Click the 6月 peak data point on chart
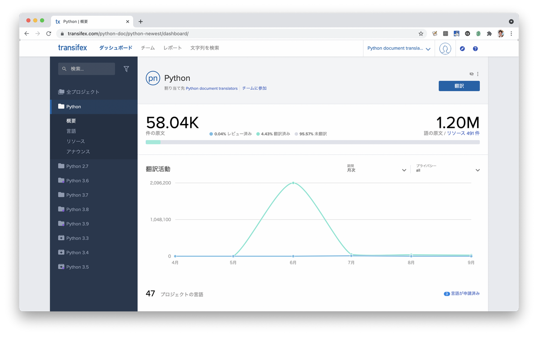The width and height of the screenshot is (538, 337). (293, 183)
